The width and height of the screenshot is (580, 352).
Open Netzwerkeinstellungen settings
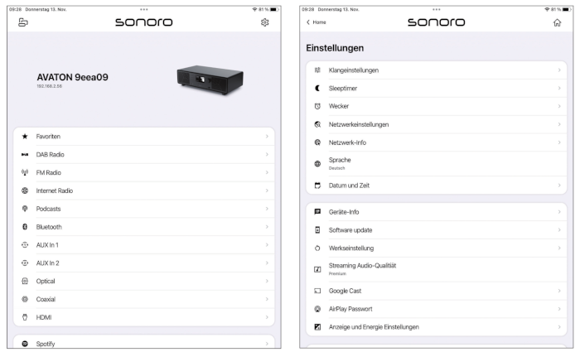437,124
